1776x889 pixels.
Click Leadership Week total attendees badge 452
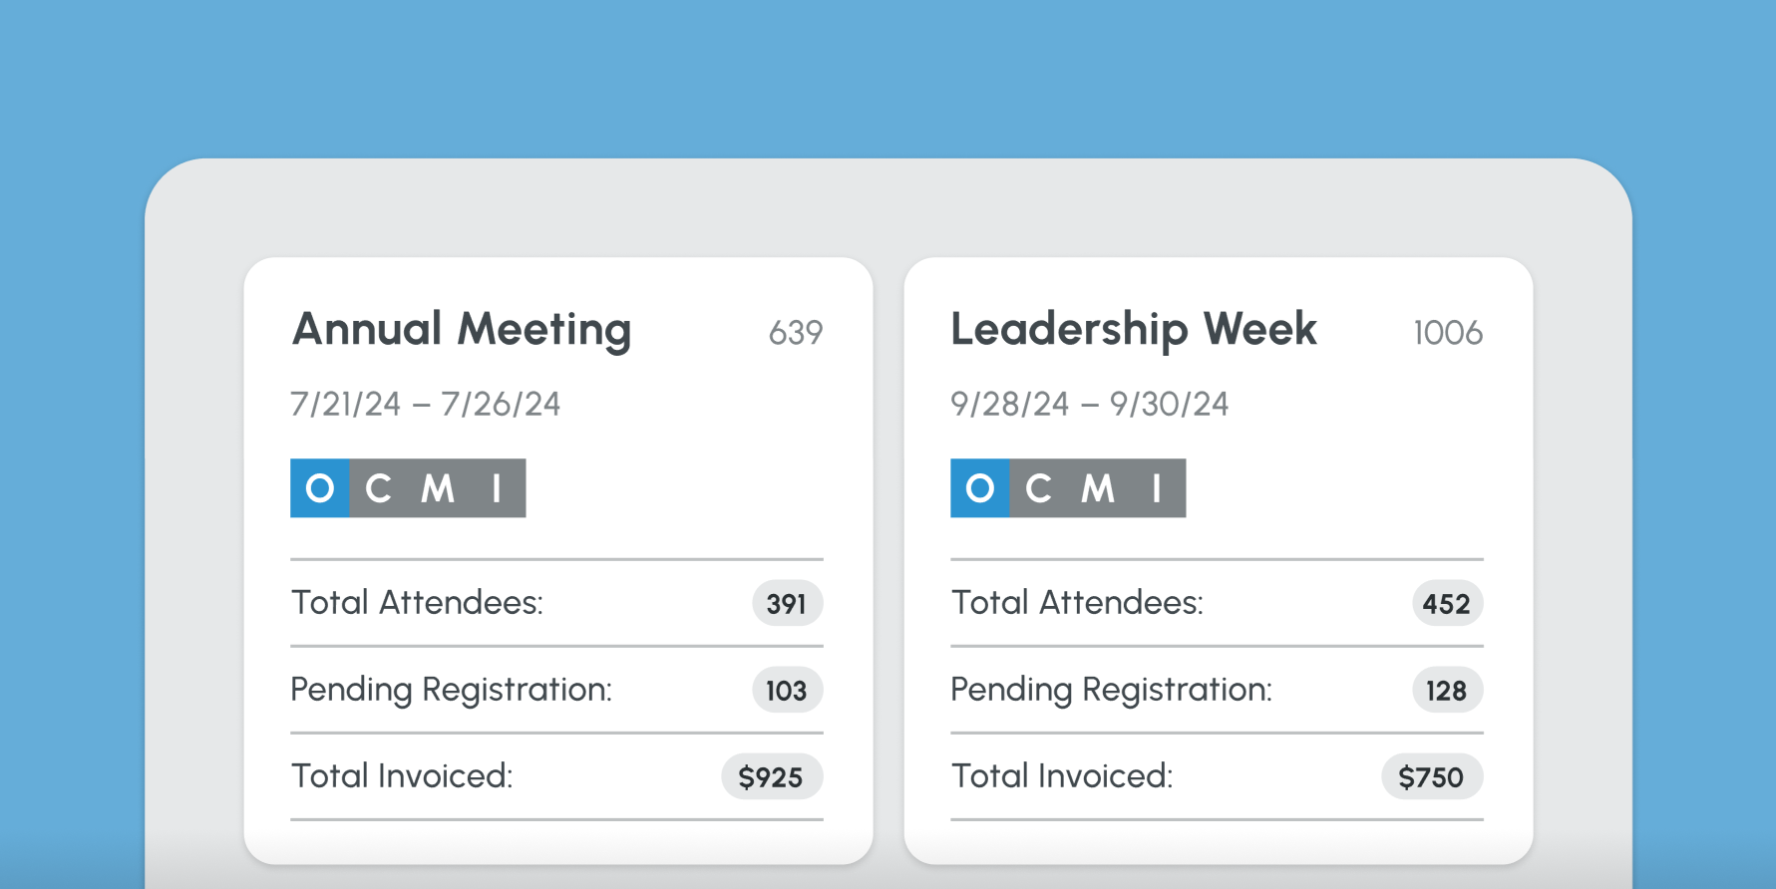[1447, 603]
